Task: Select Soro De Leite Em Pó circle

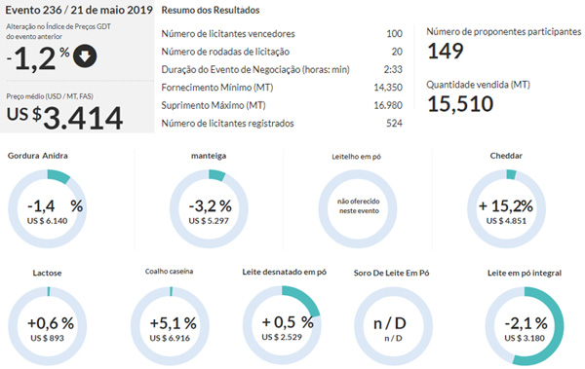Action: click(393, 326)
